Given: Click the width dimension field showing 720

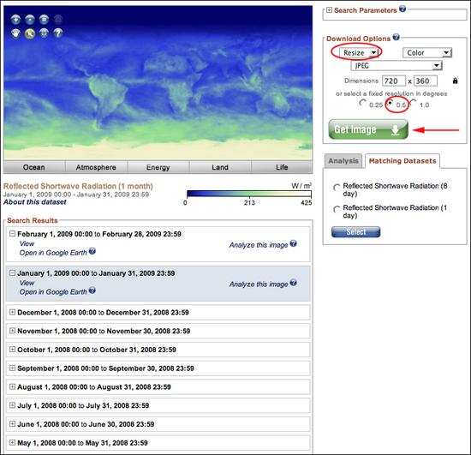Looking at the screenshot, I should pyautogui.click(x=394, y=81).
